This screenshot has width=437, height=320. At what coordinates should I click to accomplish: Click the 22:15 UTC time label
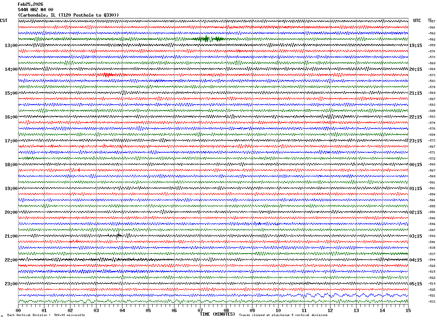click(x=415, y=117)
